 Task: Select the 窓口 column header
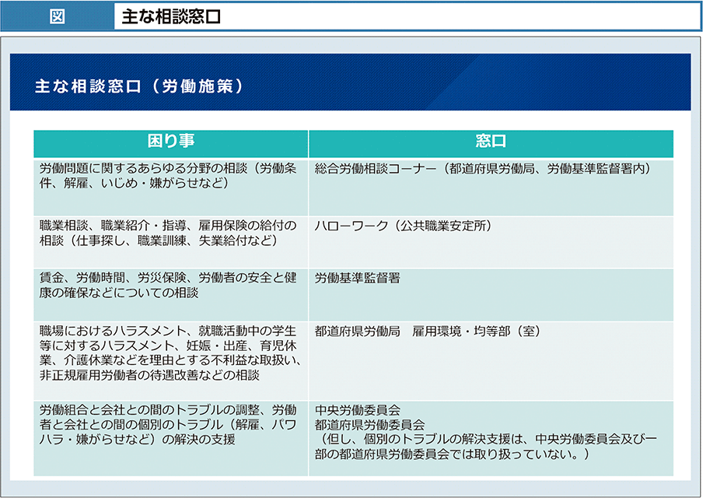tap(491, 141)
